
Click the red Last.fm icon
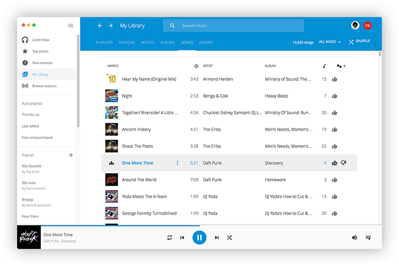[368, 25]
